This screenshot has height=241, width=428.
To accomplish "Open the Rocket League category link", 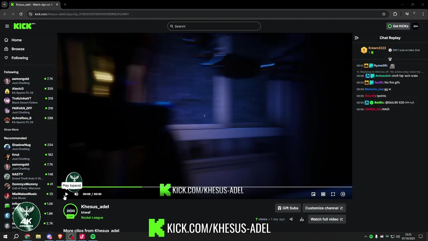I will point(92,218).
